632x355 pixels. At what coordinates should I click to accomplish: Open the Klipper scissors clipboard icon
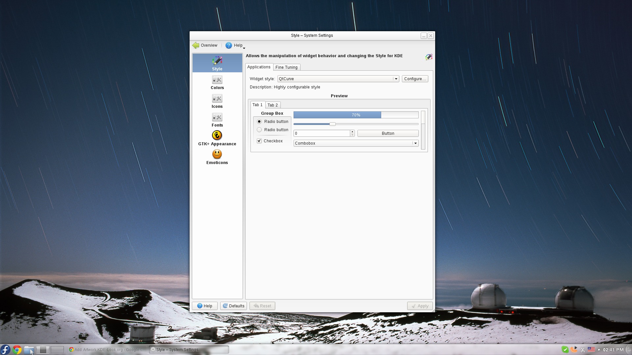pos(583,350)
